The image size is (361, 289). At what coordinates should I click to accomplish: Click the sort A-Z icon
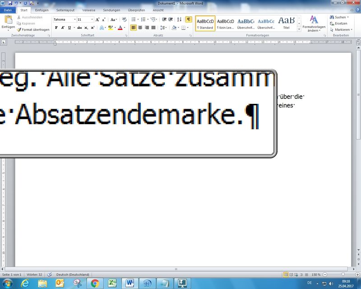(179, 19)
